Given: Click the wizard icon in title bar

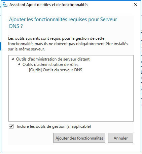Looking at the screenshot, I should click(x=5, y=5).
